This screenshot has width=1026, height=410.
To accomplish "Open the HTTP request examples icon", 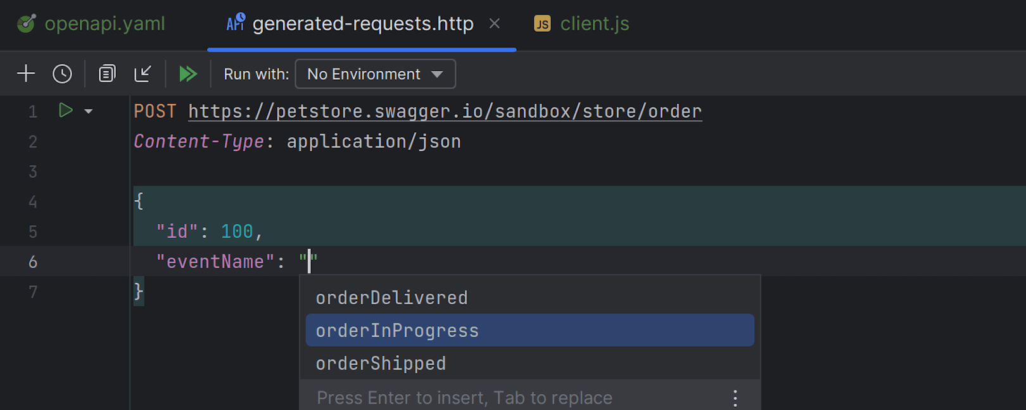I will pos(106,73).
